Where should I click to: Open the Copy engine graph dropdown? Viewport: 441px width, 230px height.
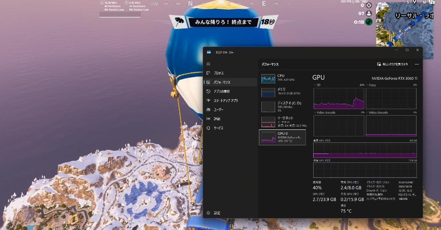point(371,85)
